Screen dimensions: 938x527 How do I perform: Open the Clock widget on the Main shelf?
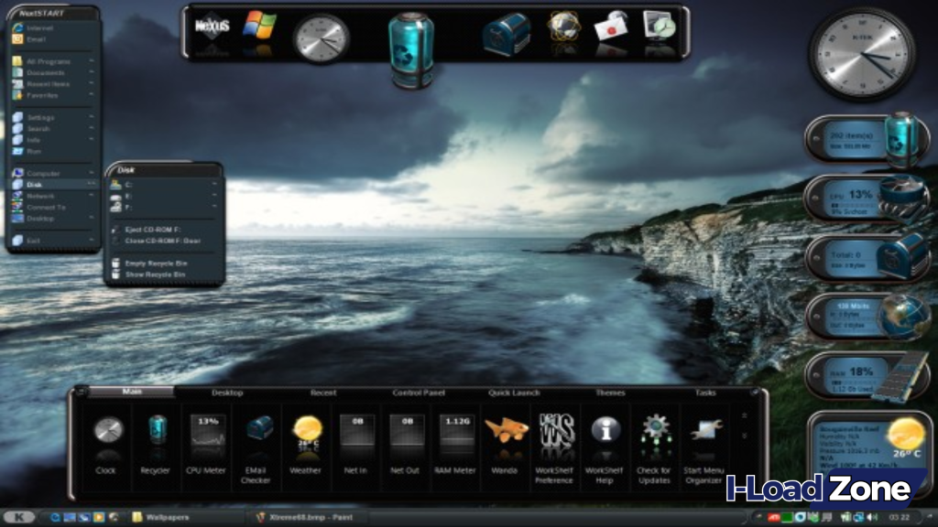tap(107, 430)
